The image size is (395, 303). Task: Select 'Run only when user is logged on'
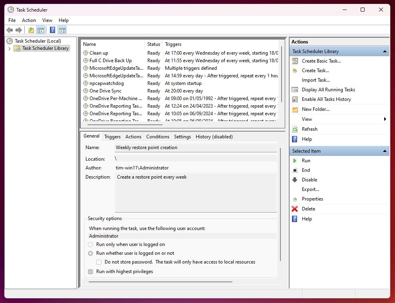point(91,244)
